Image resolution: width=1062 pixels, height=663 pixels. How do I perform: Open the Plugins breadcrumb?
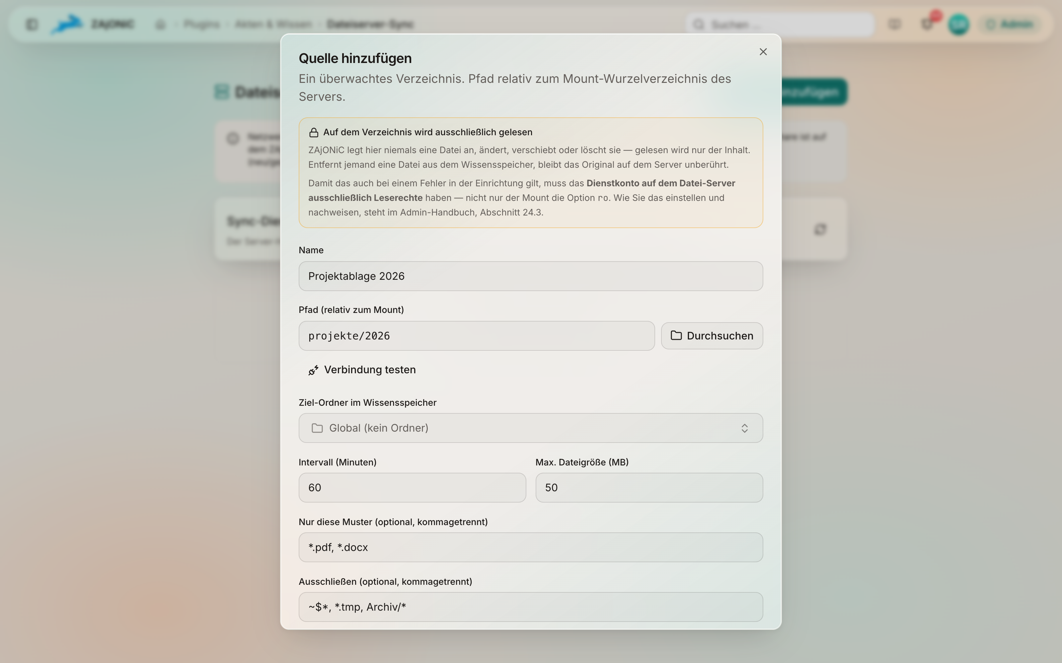[201, 24]
